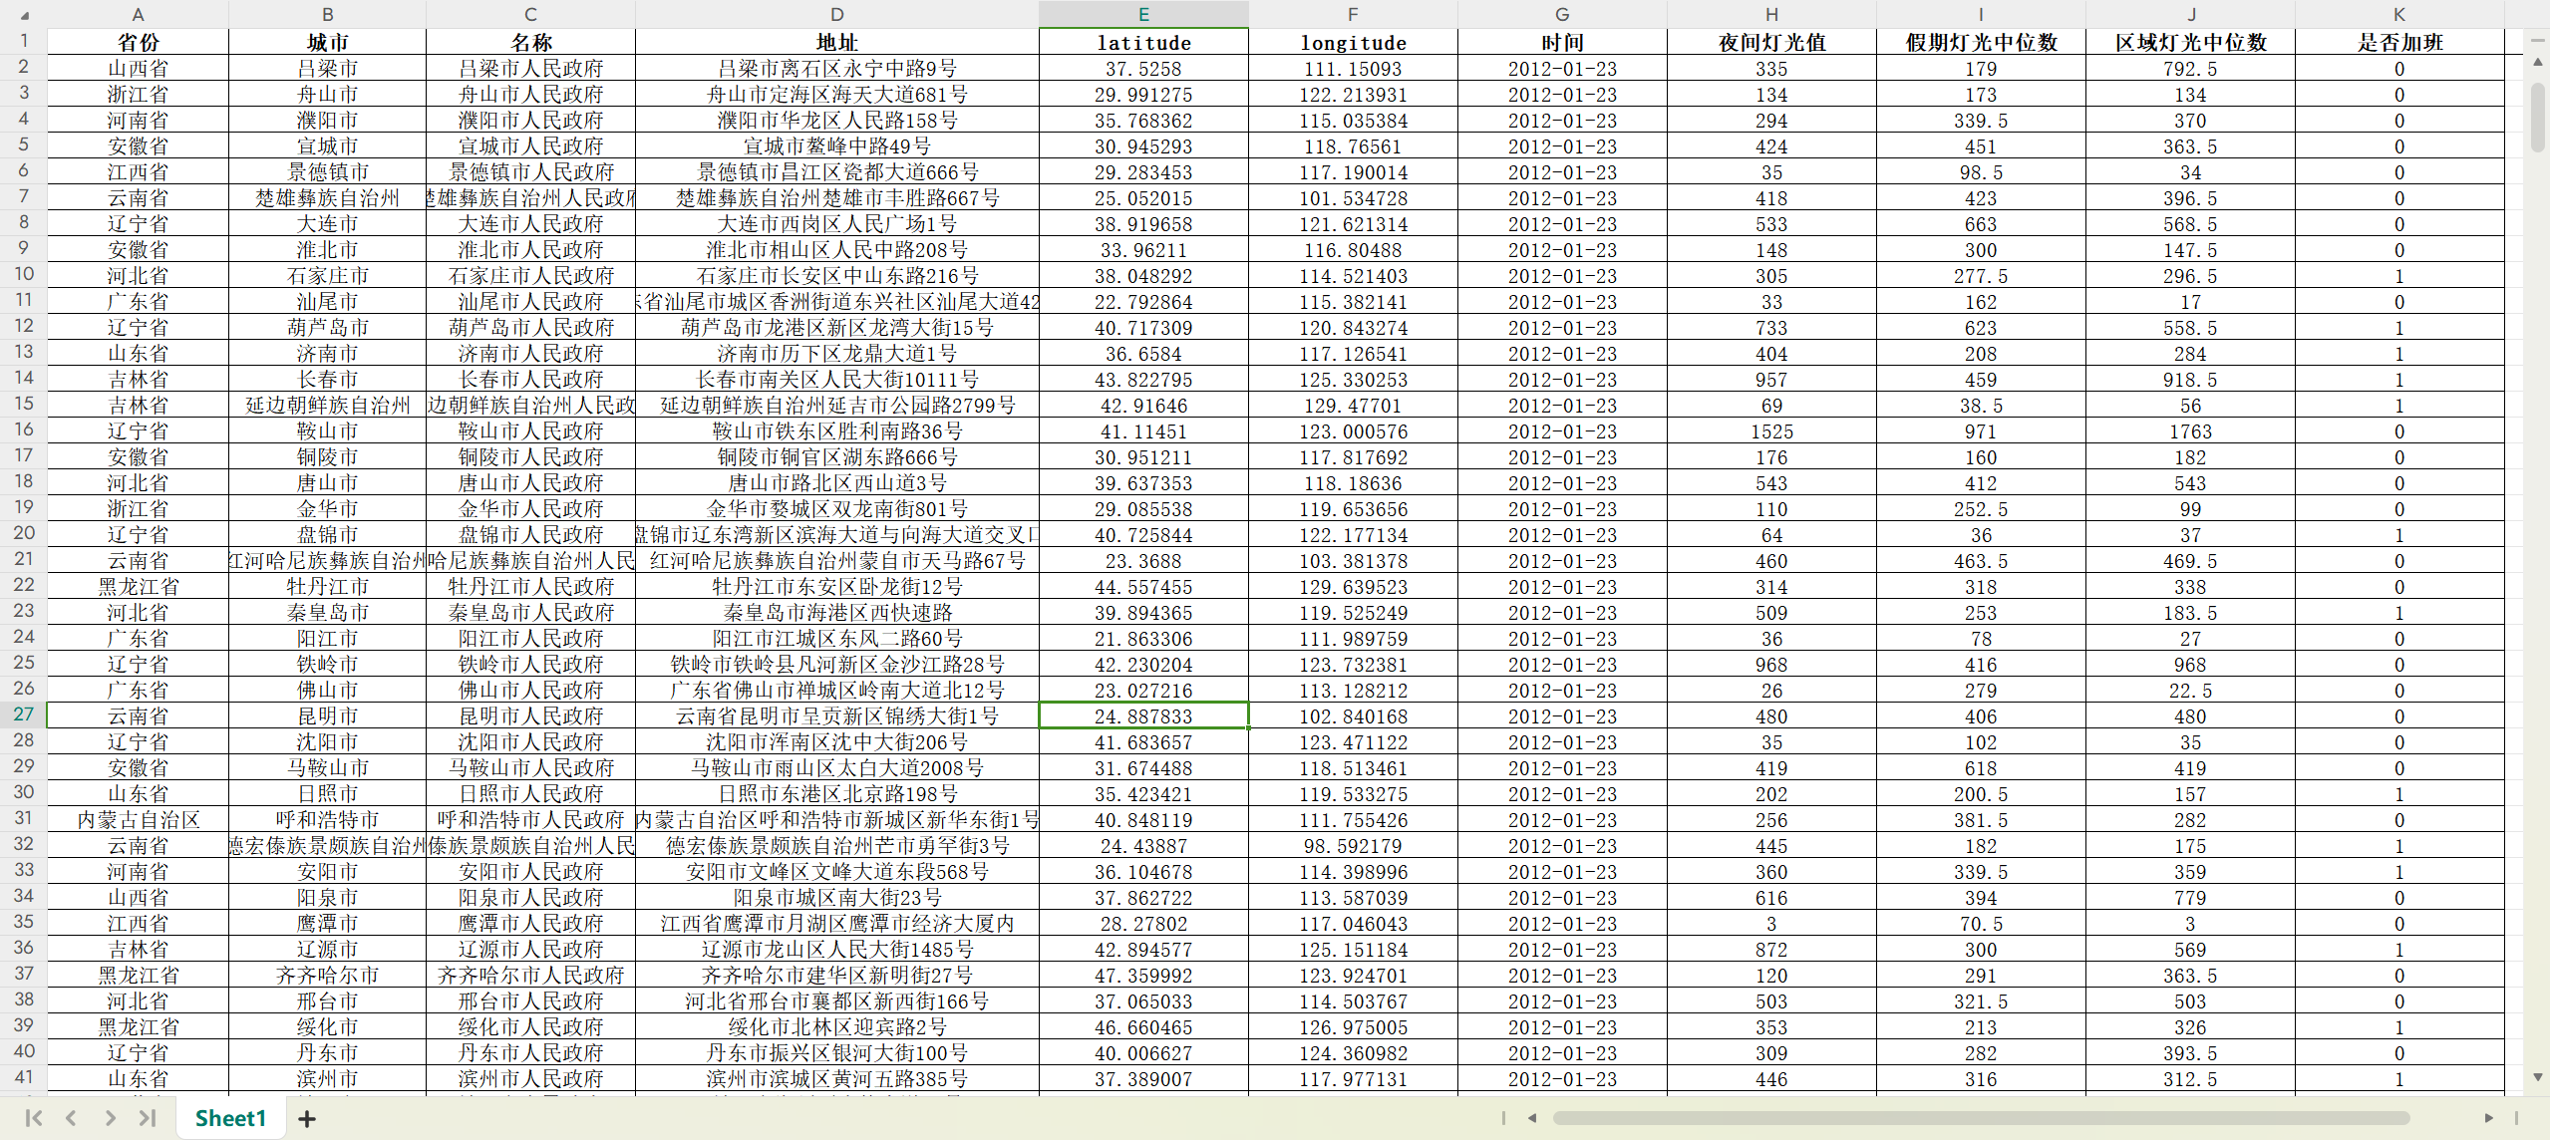Image resolution: width=2550 pixels, height=1140 pixels.
Task: Select the 时间 header cell
Action: pos(1562,42)
